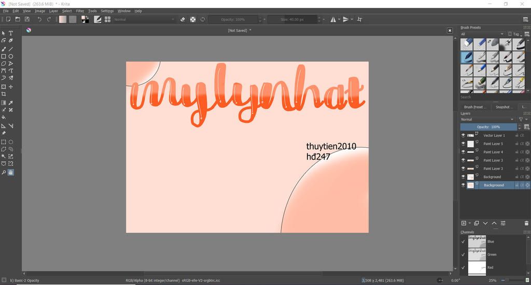Expand the brush preset All tag dropdown
The width and height of the screenshot is (531, 285).
pyautogui.click(x=482, y=34)
